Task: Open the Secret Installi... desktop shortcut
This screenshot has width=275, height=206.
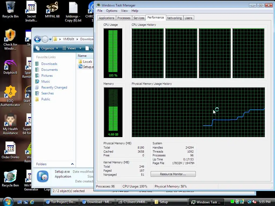Action: point(31,12)
